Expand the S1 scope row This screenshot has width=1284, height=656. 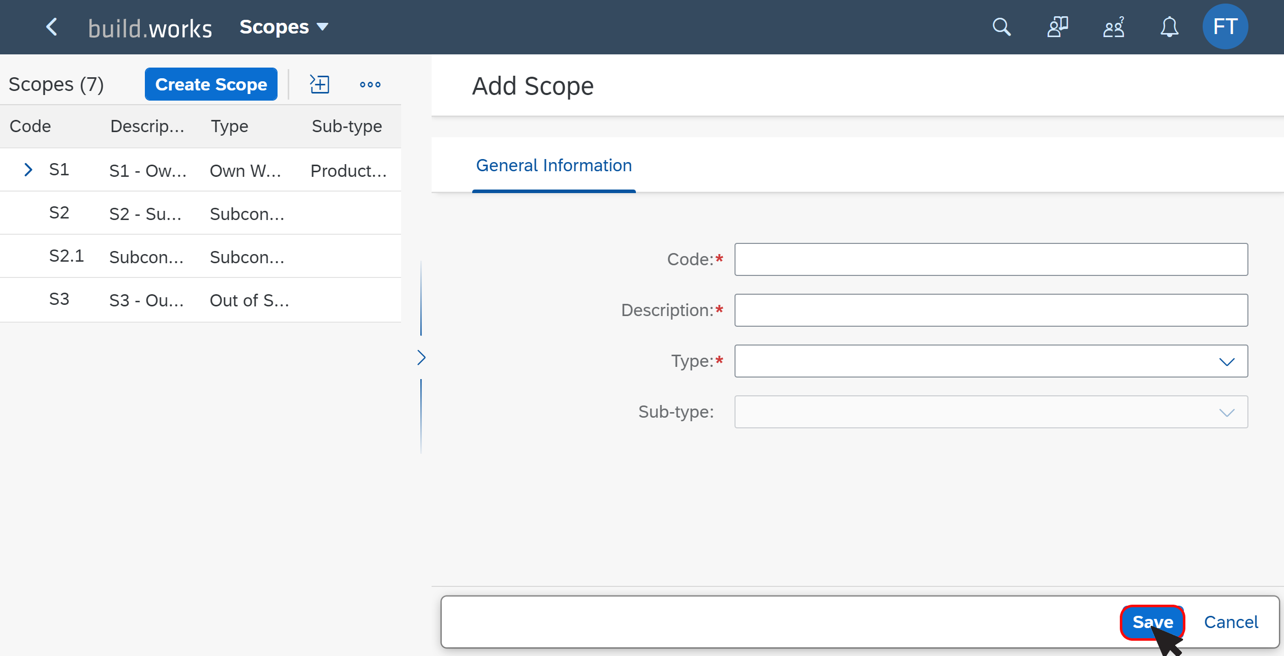28,170
